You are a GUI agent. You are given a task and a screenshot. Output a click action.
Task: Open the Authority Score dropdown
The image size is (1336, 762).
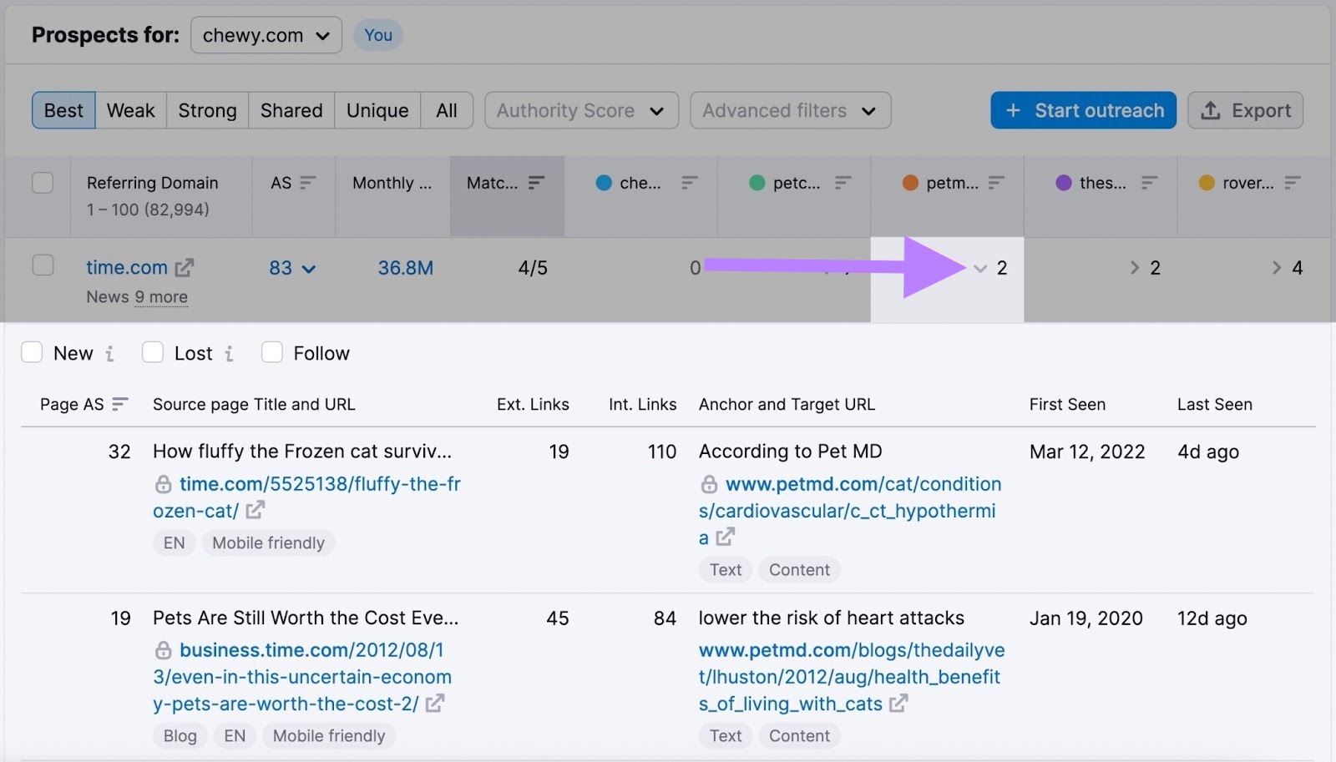coord(581,109)
